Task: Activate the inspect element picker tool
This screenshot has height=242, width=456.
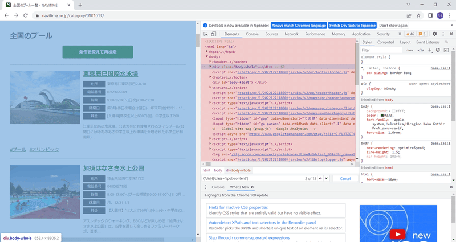Action: pos(206,34)
